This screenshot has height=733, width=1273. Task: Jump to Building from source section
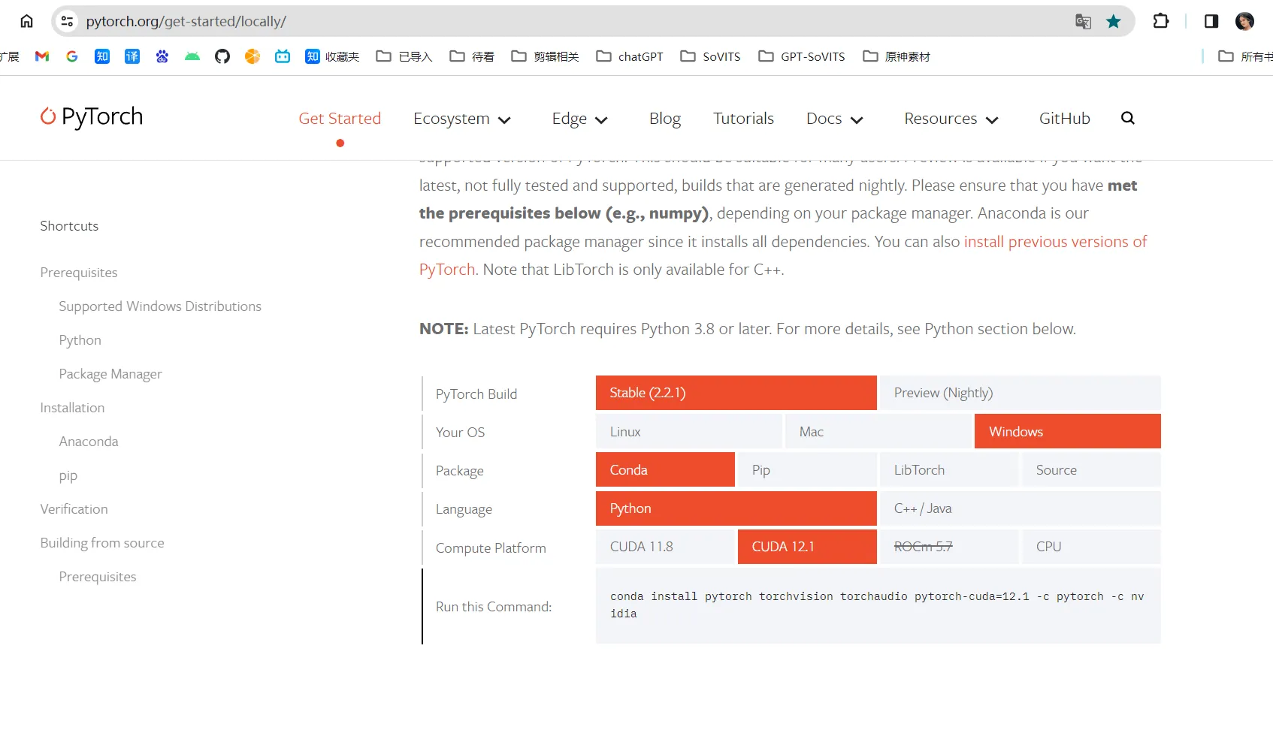(102, 543)
